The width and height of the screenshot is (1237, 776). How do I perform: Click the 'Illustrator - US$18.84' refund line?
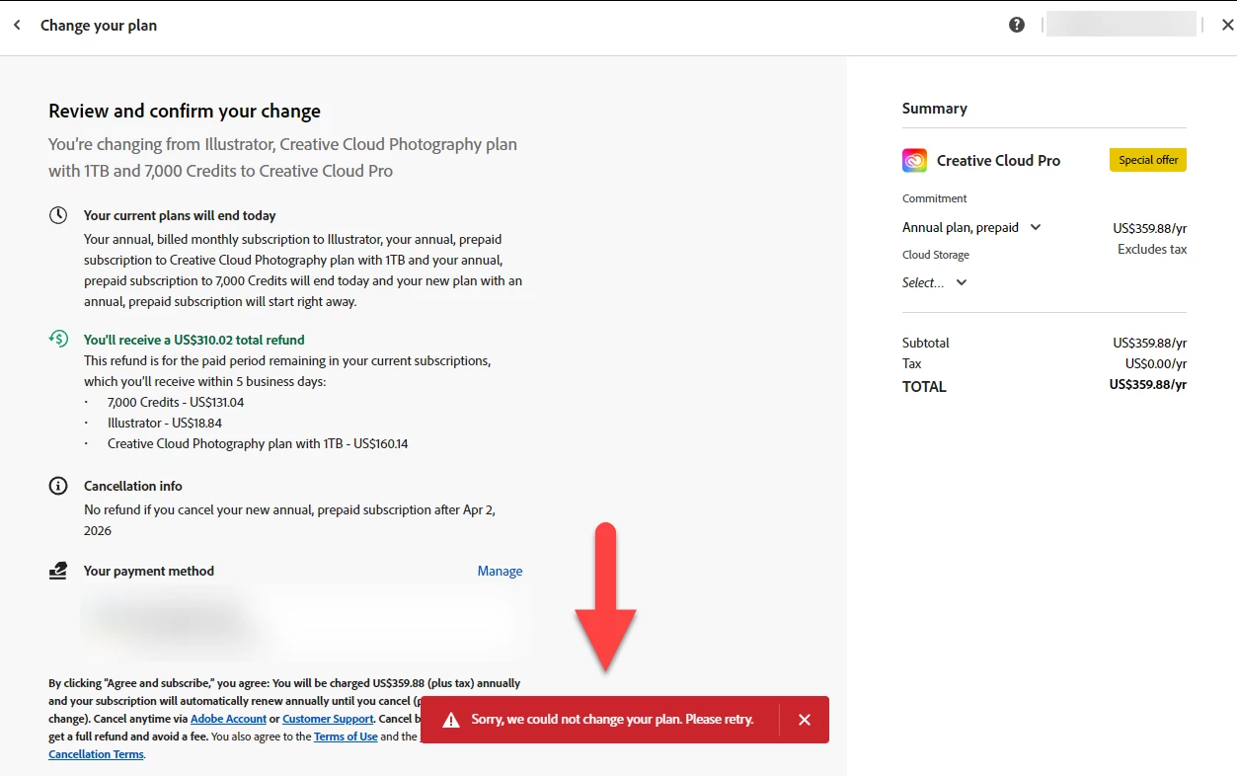coord(165,424)
